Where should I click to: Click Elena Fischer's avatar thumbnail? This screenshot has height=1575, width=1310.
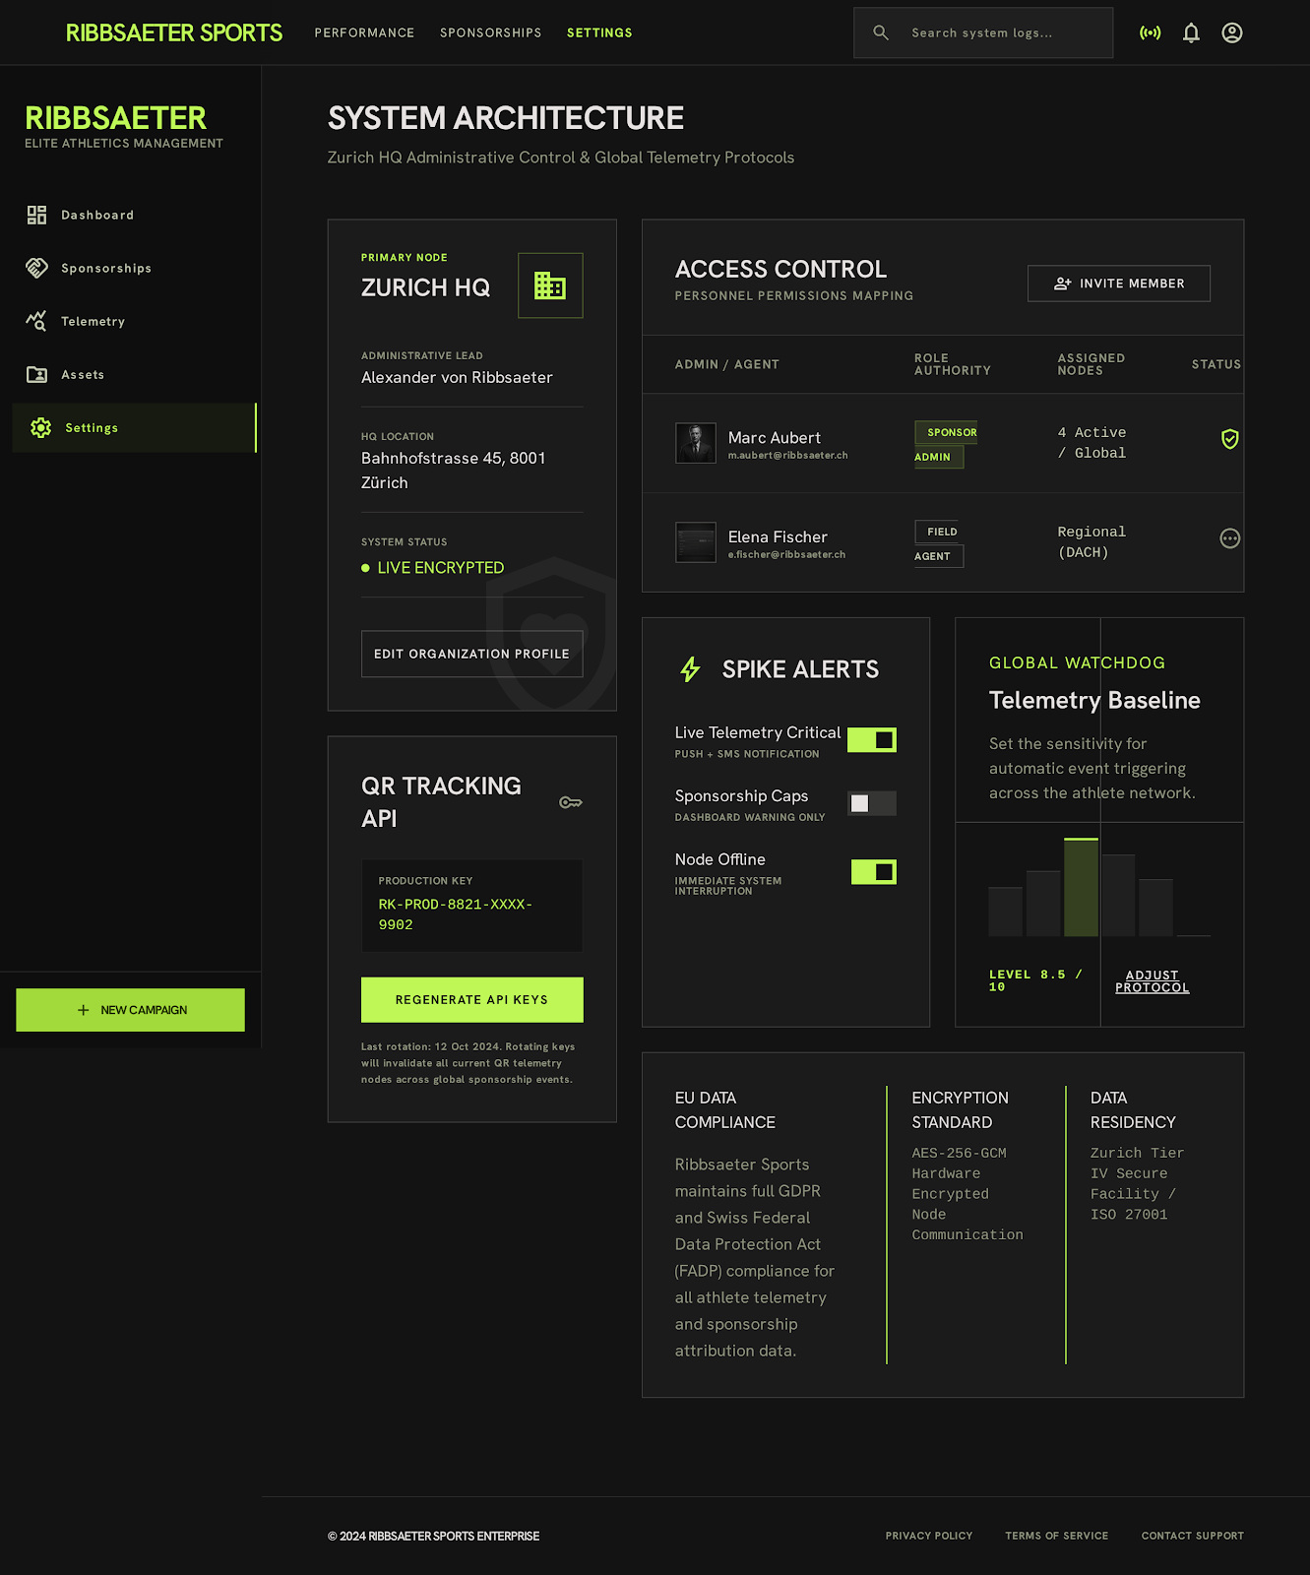pyautogui.click(x=696, y=542)
